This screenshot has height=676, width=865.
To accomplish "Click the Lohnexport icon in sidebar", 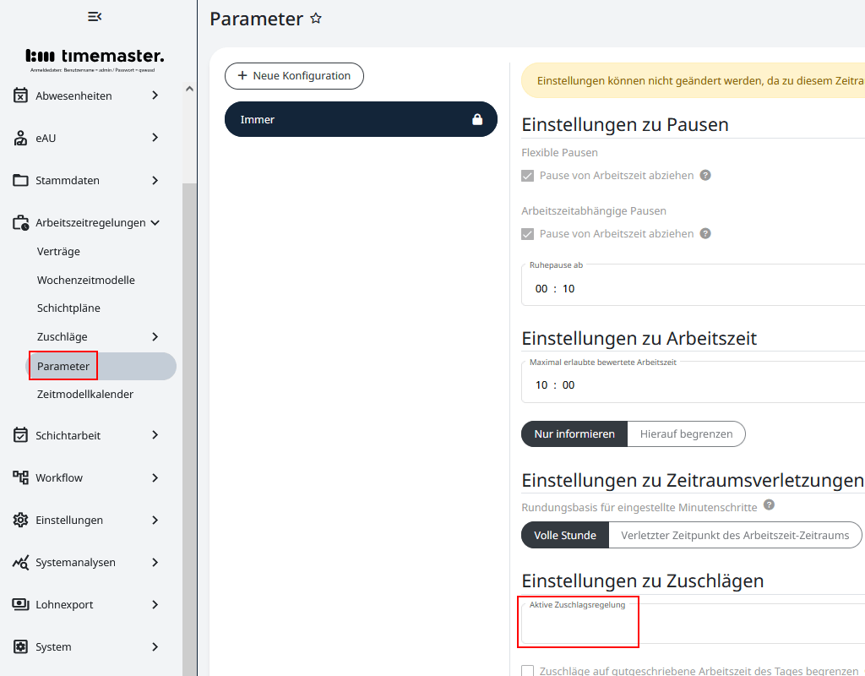I will click(20, 604).
